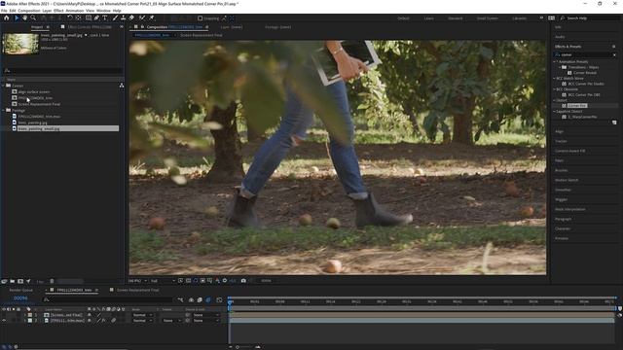
Task: Select the Pen tool
Action: [x=96, y=17]
